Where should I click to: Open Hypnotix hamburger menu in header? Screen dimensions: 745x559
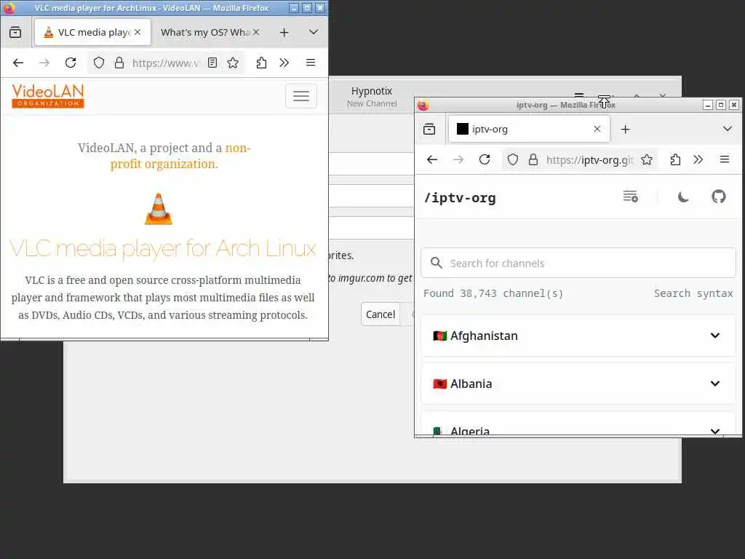(578, 95)
